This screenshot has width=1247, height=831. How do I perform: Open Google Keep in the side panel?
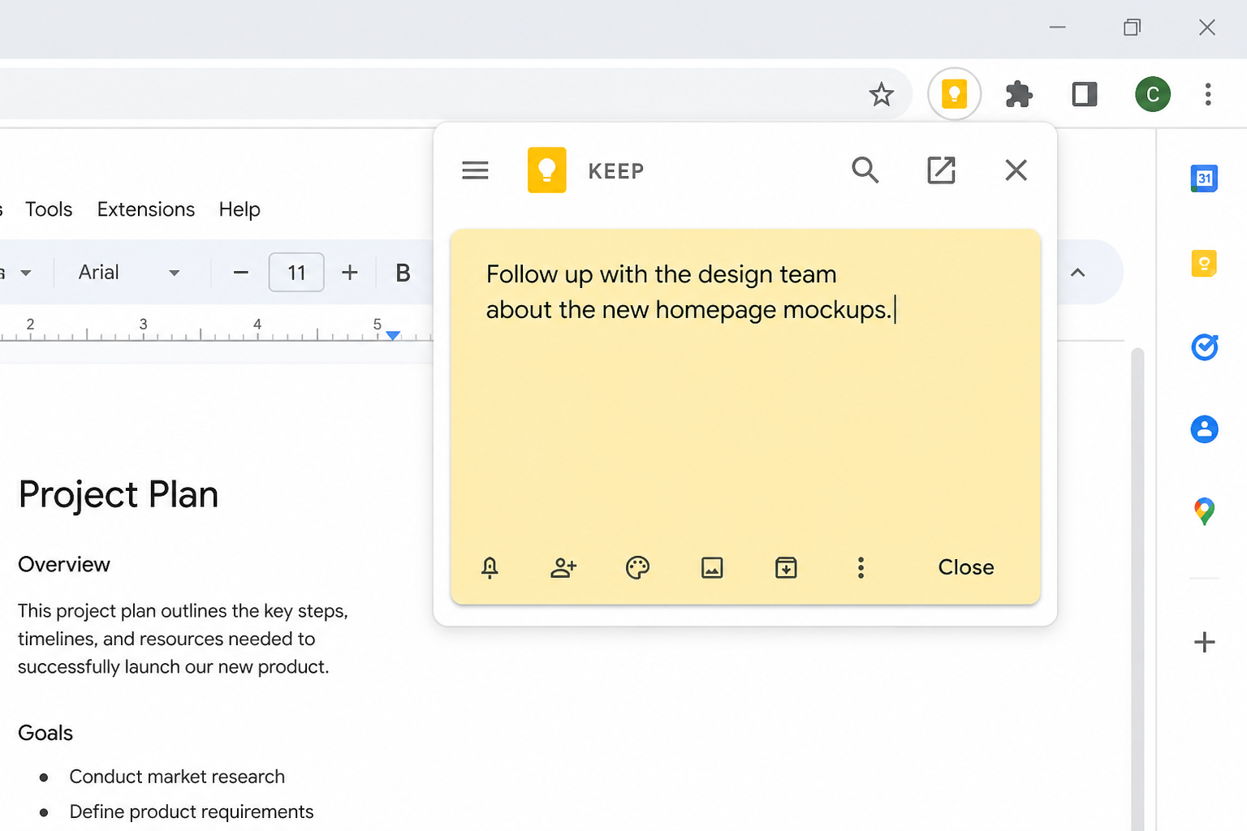[1204, 264]
